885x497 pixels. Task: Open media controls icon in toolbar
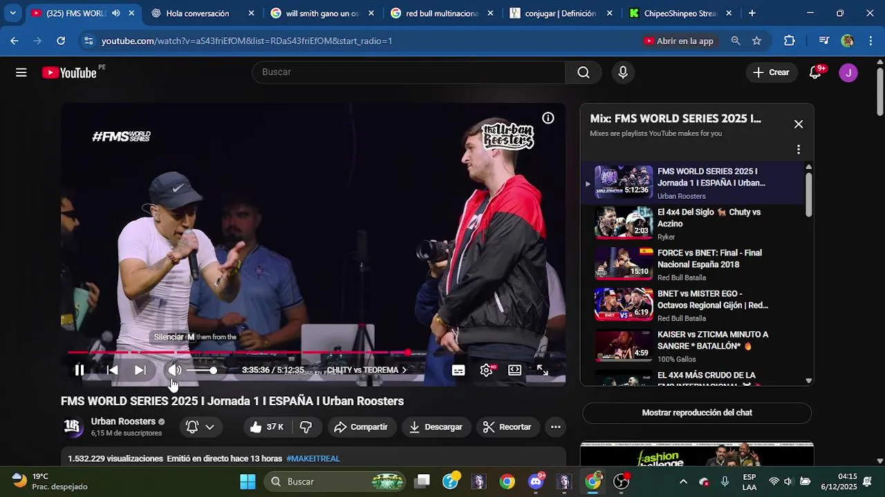pos(823,41)
